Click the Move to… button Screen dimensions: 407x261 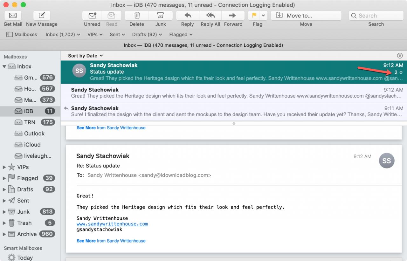pos(306,15)
